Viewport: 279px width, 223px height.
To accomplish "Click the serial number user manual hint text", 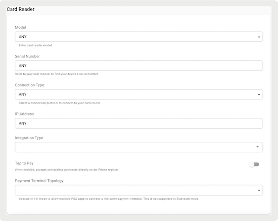I will click(x=56, y=74).
